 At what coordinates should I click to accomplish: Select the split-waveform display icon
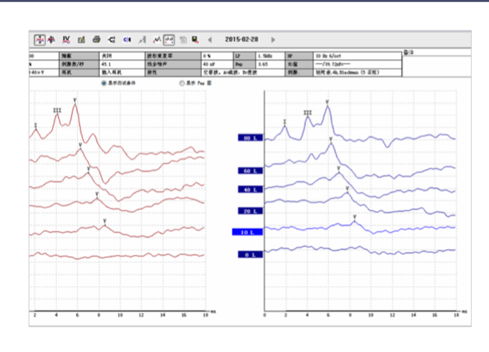pyautogui.click(x=40, y=40)
